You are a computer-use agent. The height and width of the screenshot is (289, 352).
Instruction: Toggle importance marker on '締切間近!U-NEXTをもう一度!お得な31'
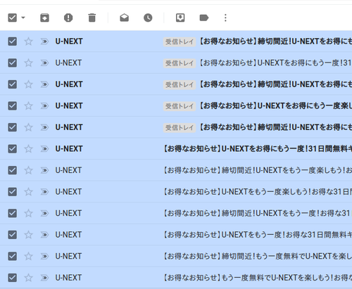[x=44, y=213]
